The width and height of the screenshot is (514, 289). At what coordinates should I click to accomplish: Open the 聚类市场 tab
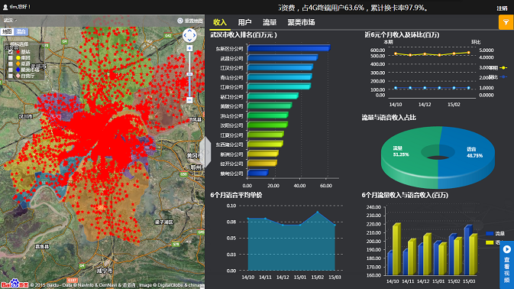tap(301, 22)
